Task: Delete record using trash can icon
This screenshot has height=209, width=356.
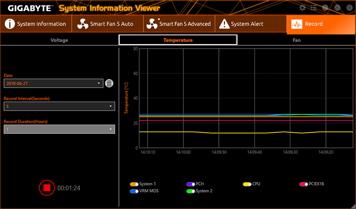Action: point(109,83)
